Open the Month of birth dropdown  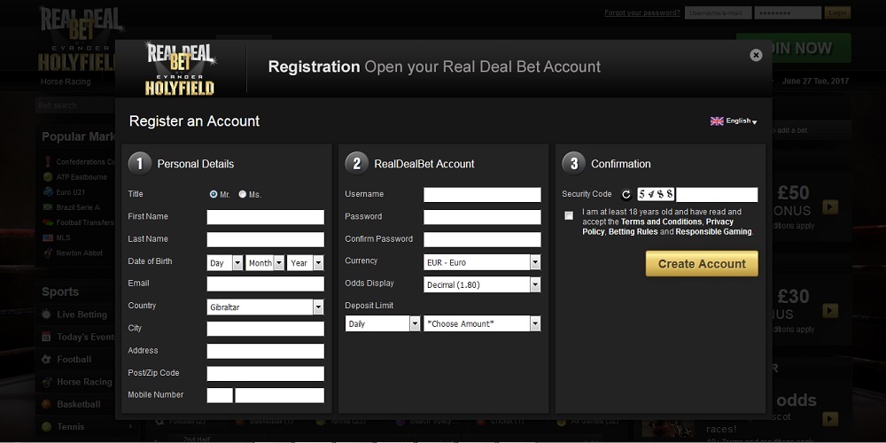click(264, 263)
